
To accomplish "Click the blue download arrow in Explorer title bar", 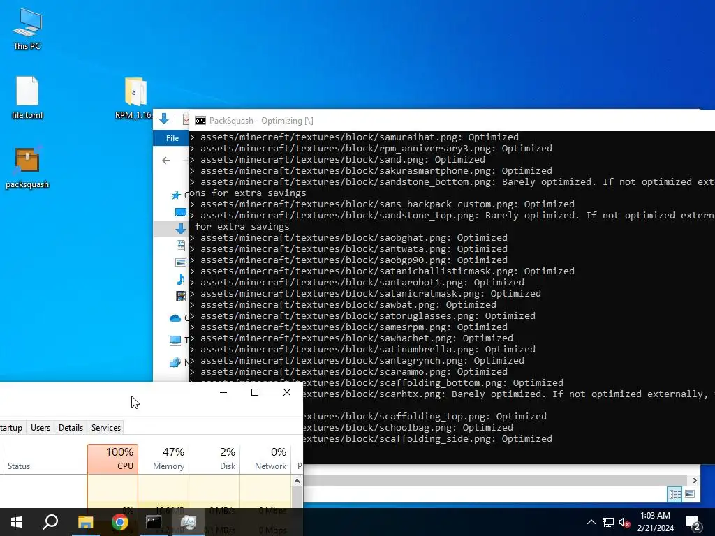I will click(x=163, y=119).
